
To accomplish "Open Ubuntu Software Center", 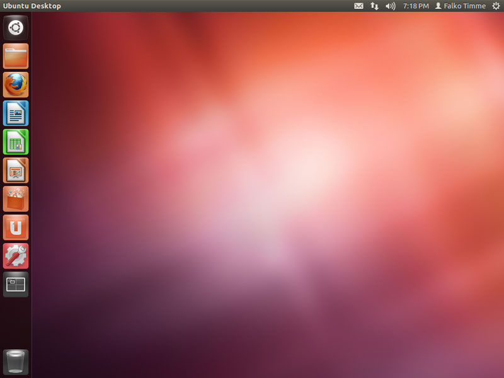I will (16, 199).
